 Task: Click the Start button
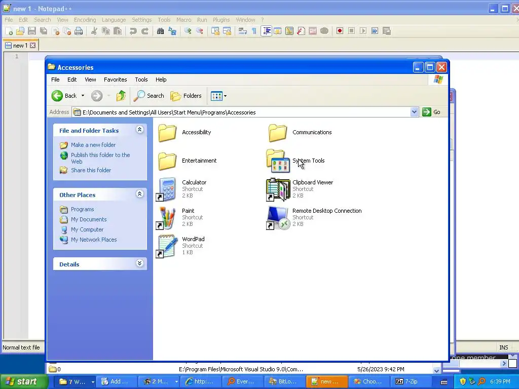coord(24,381)
